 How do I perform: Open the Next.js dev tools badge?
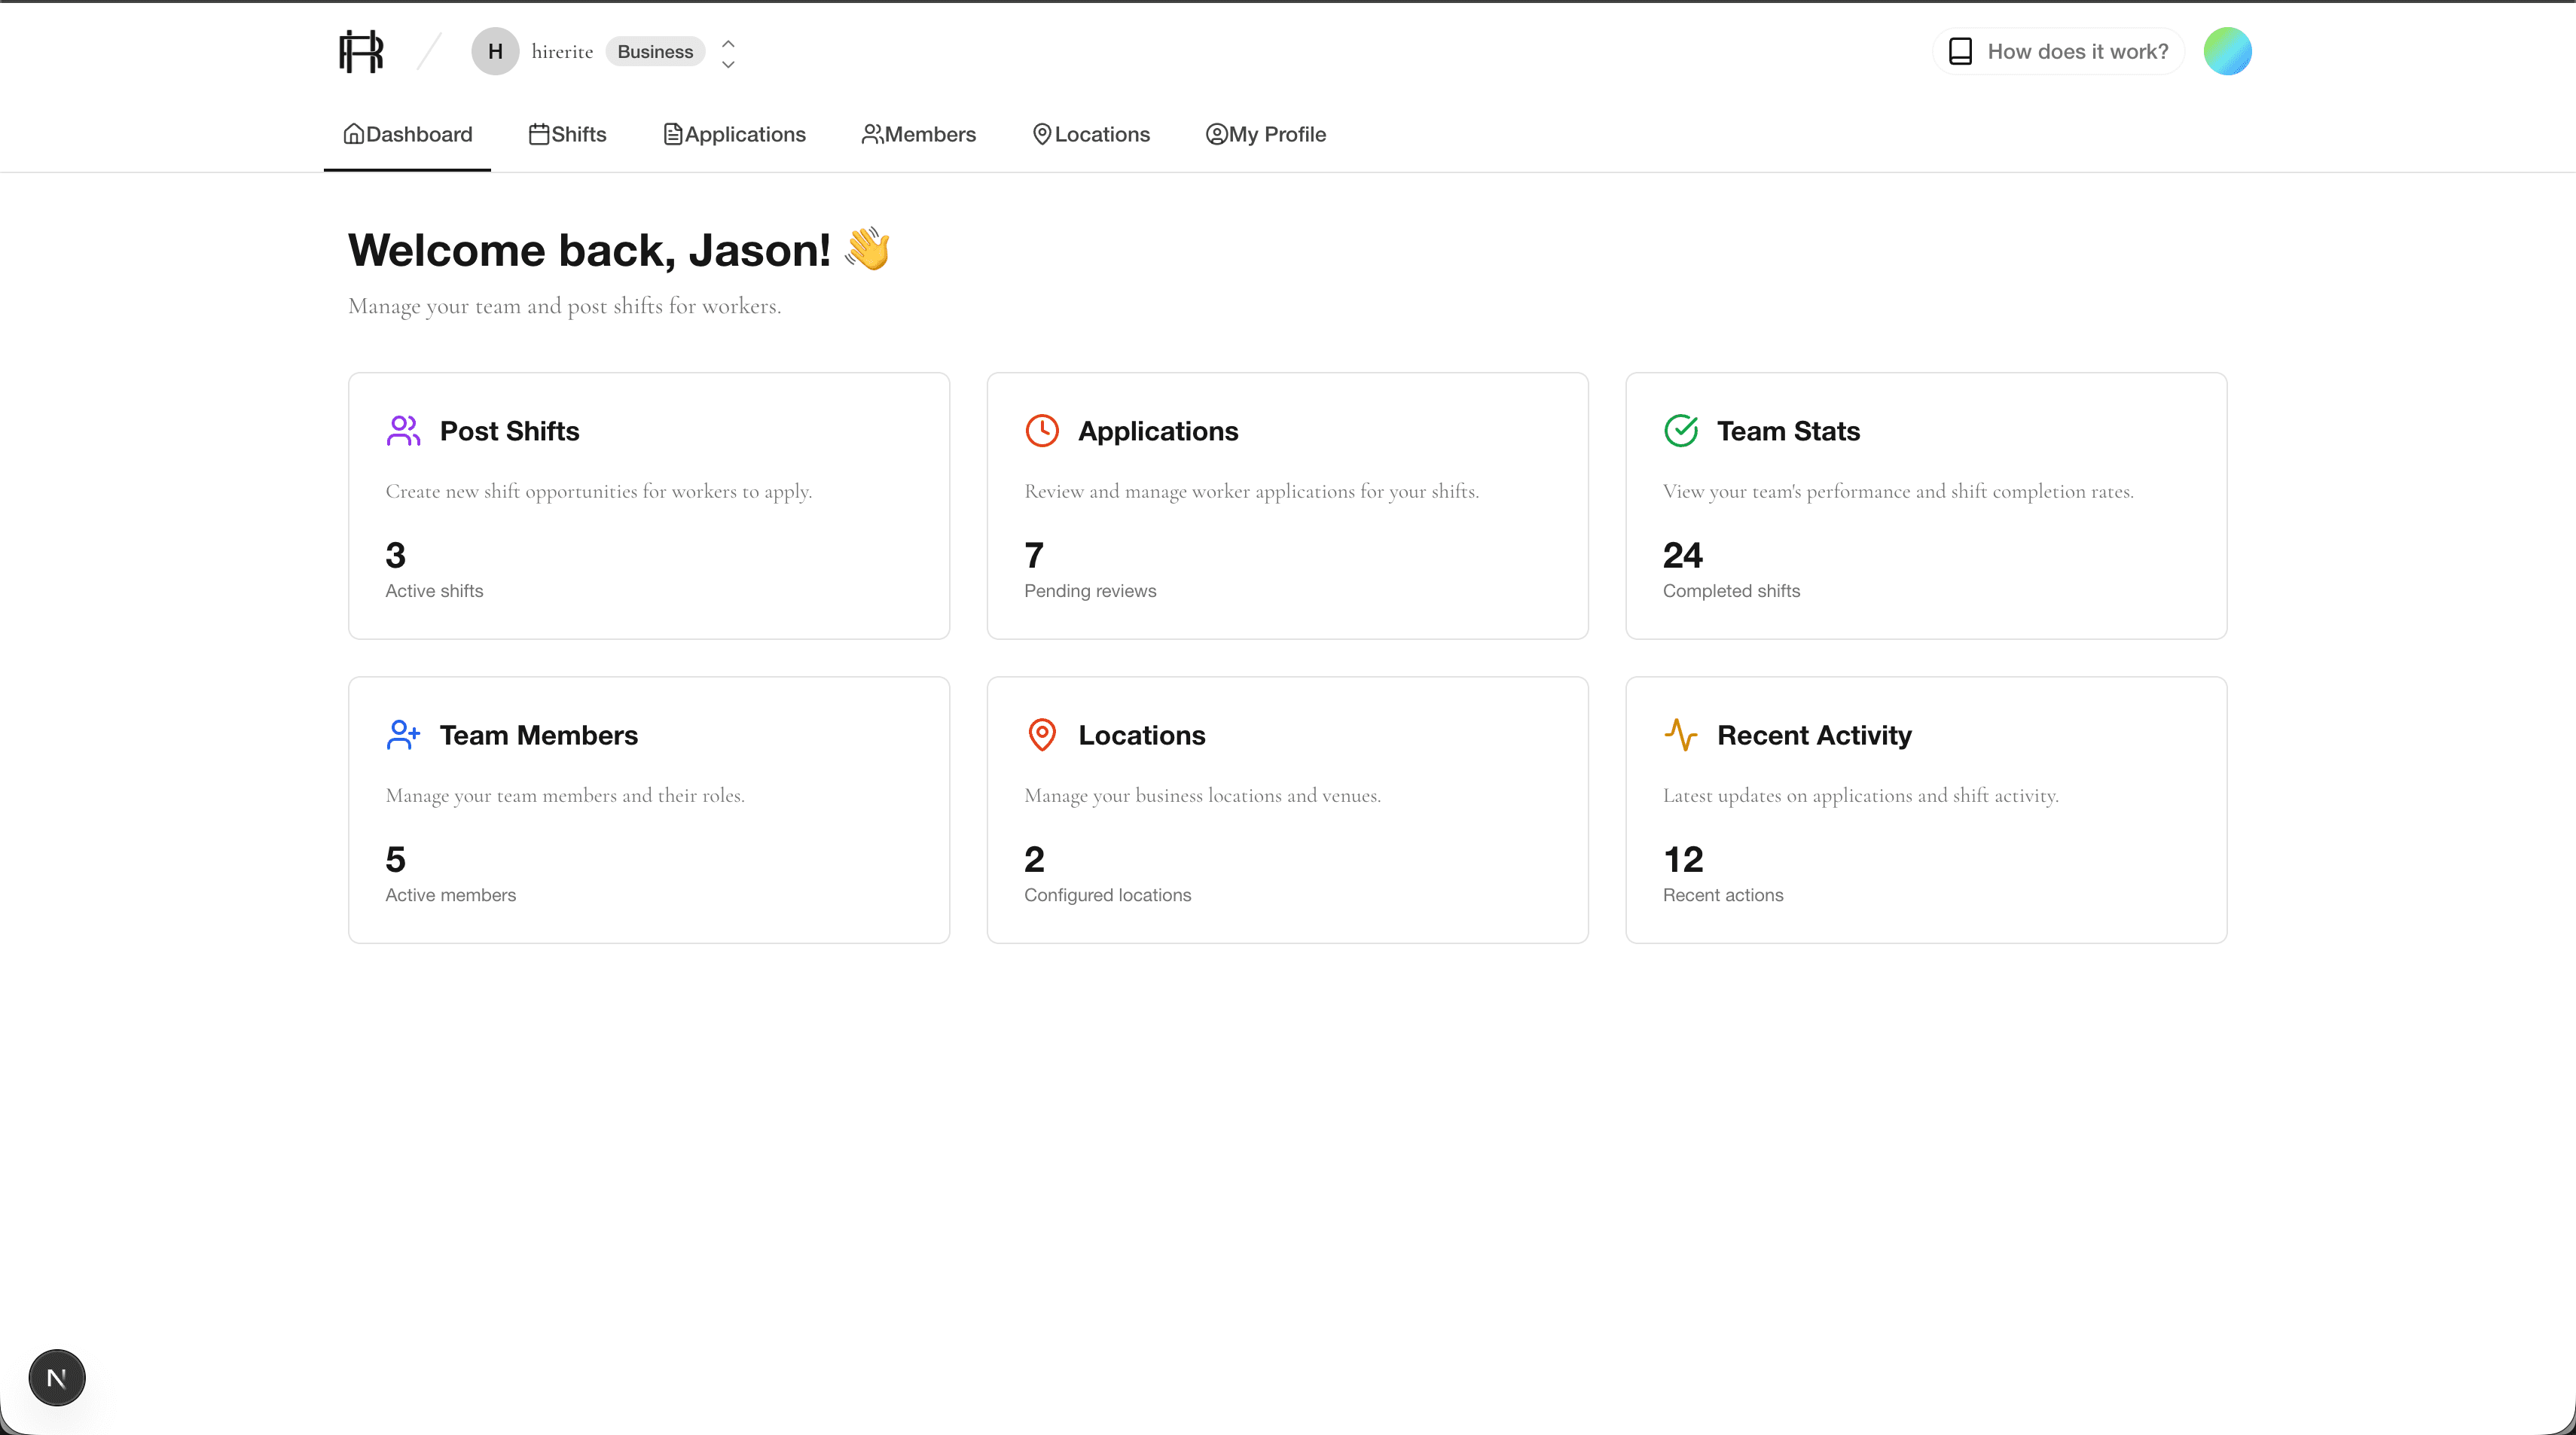tap(57, 1378)
